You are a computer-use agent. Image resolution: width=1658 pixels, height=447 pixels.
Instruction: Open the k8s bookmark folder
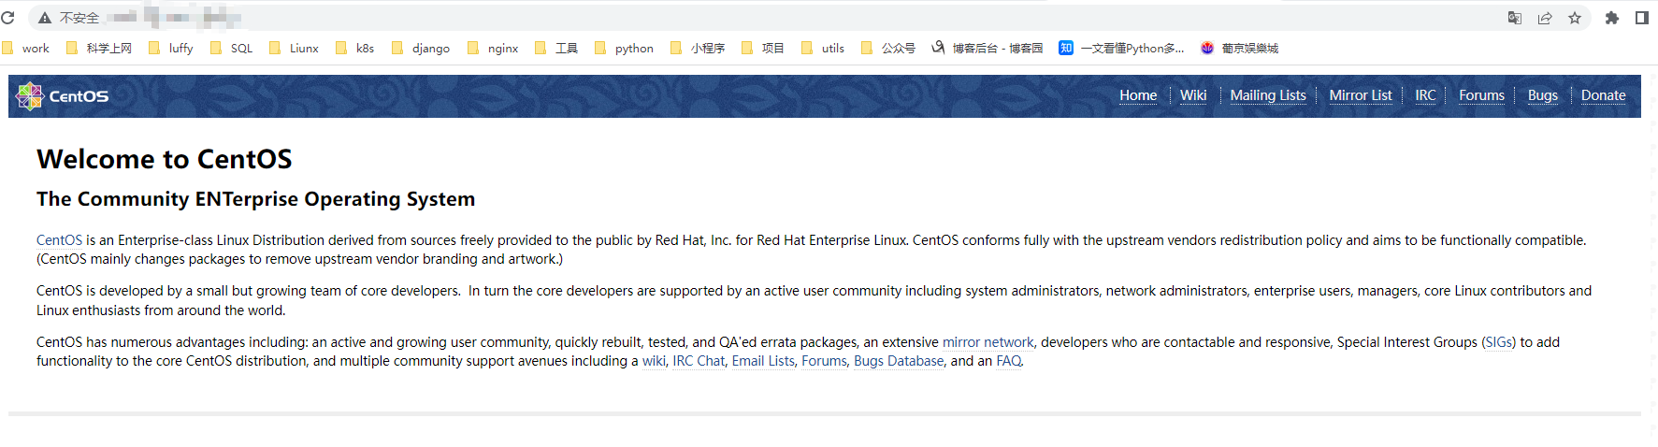click(355, 48)
